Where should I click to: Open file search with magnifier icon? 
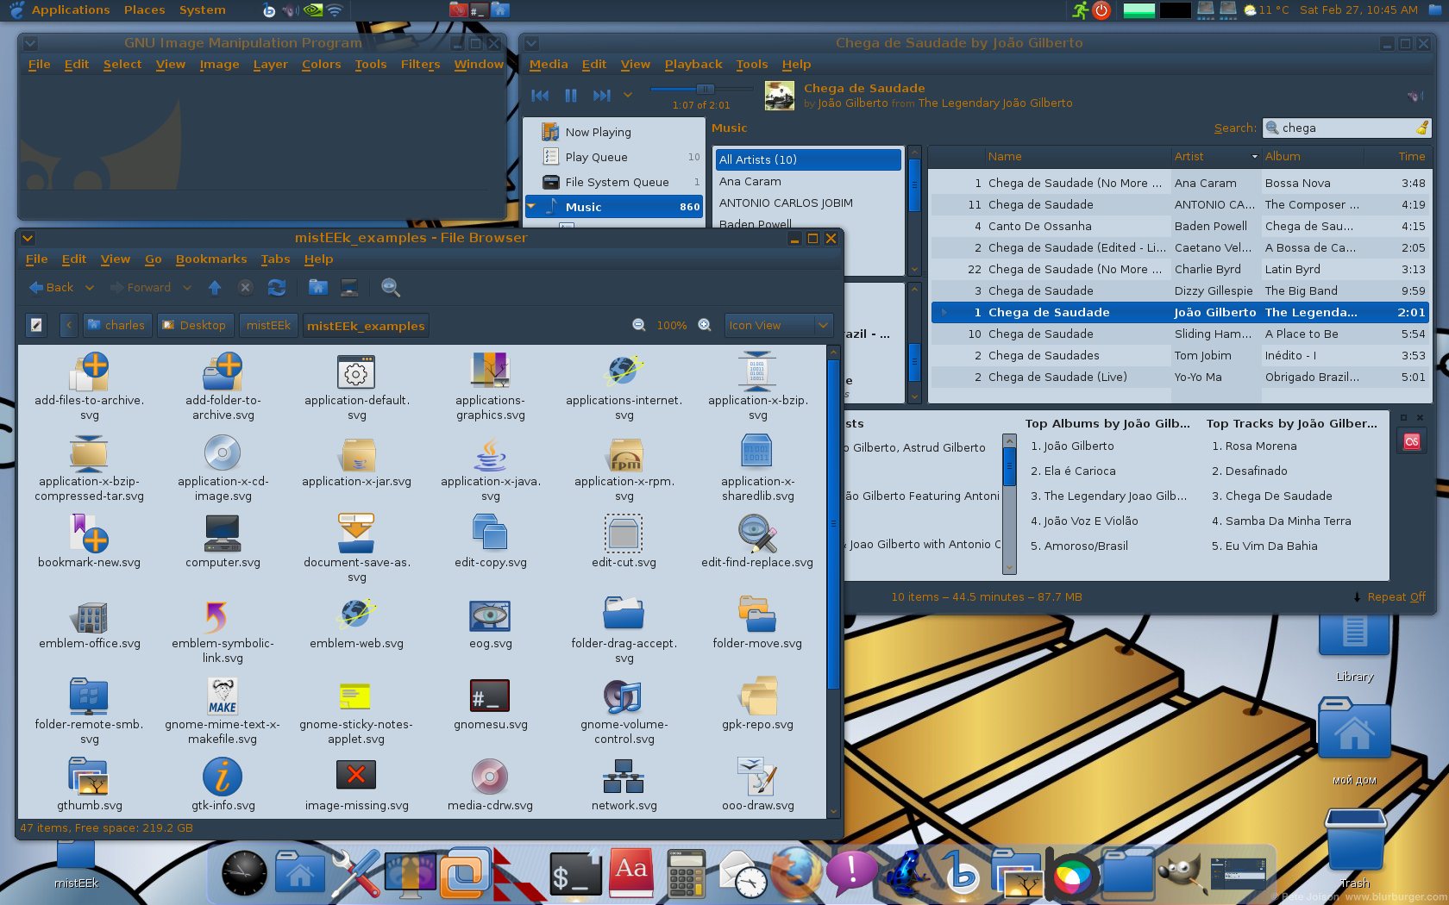(x=391, y=287)
